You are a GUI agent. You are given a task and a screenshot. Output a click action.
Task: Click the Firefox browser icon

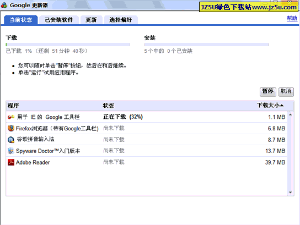[11, 128]
